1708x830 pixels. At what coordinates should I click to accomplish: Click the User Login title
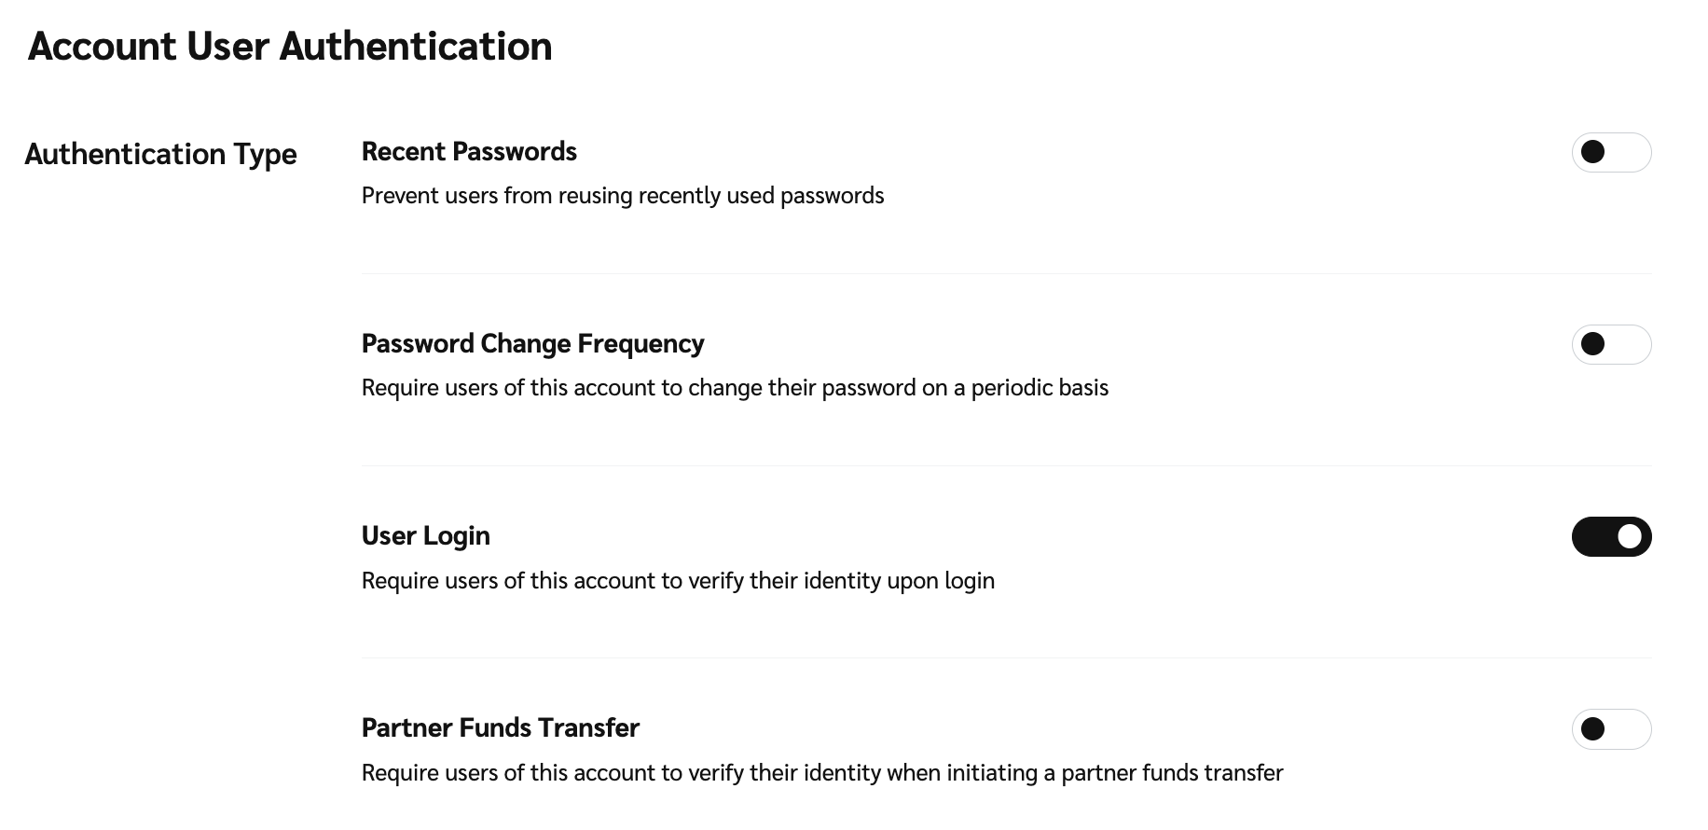coord(425,536)
